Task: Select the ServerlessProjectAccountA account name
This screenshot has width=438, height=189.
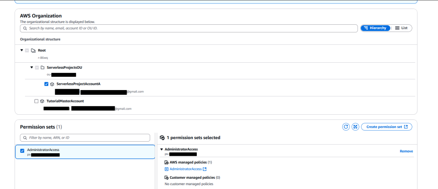Action: pos(78,84)
